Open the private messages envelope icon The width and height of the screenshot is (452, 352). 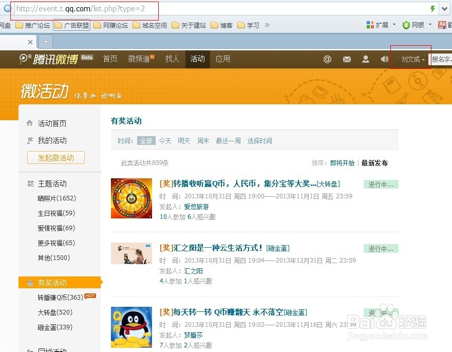[347, 60]
